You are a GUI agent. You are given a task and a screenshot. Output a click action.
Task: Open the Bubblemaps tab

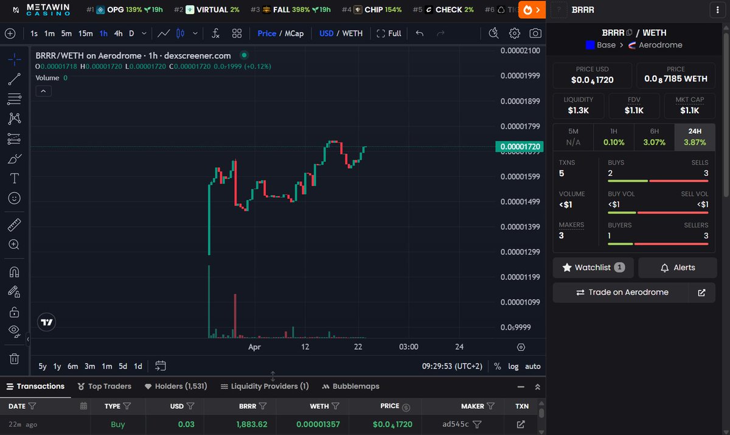click(351, 386)
